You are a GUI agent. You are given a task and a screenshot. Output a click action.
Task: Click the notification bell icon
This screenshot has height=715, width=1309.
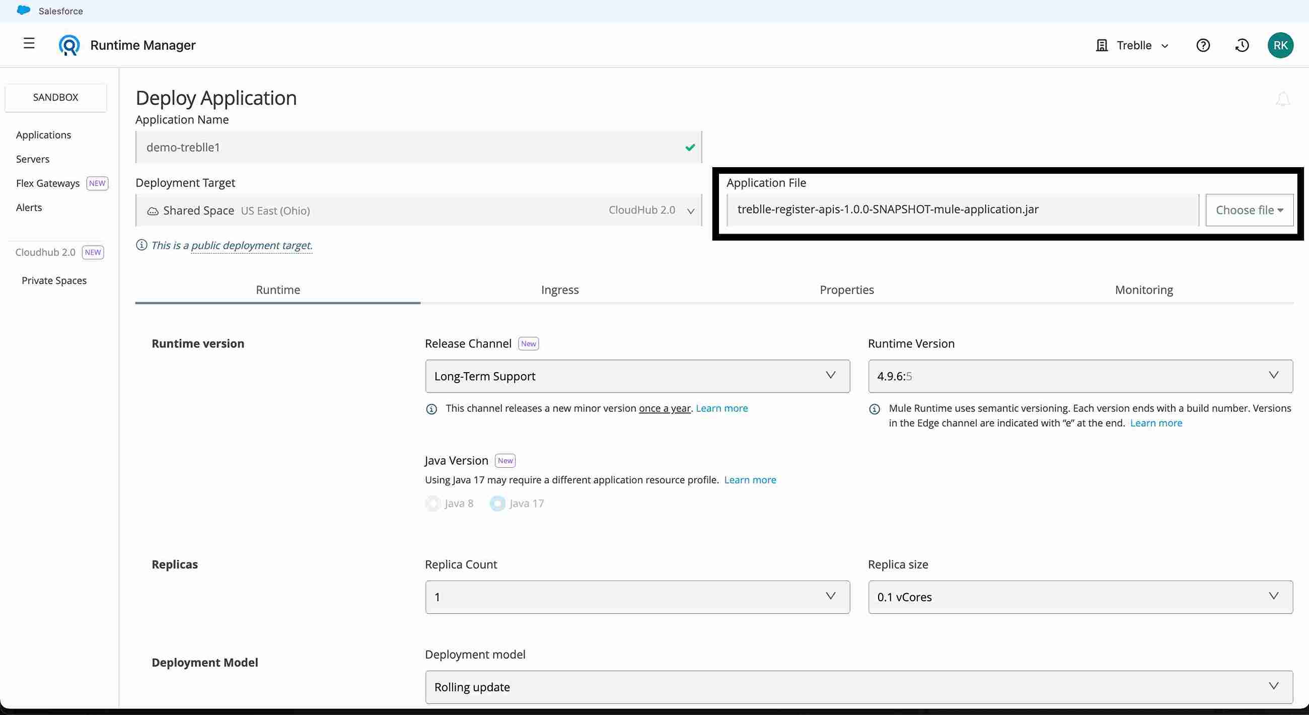pyautogui.click(x=1283, y=100)
